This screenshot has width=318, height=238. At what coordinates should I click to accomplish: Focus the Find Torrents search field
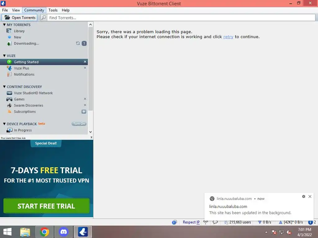pos(181,18)
